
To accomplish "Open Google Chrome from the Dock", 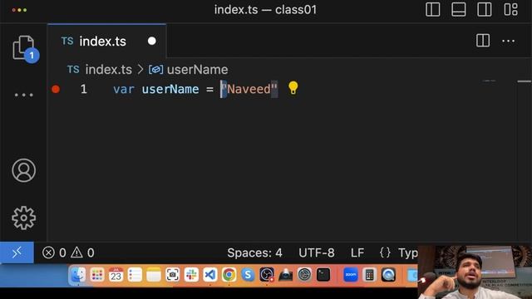I will [229, 275].
